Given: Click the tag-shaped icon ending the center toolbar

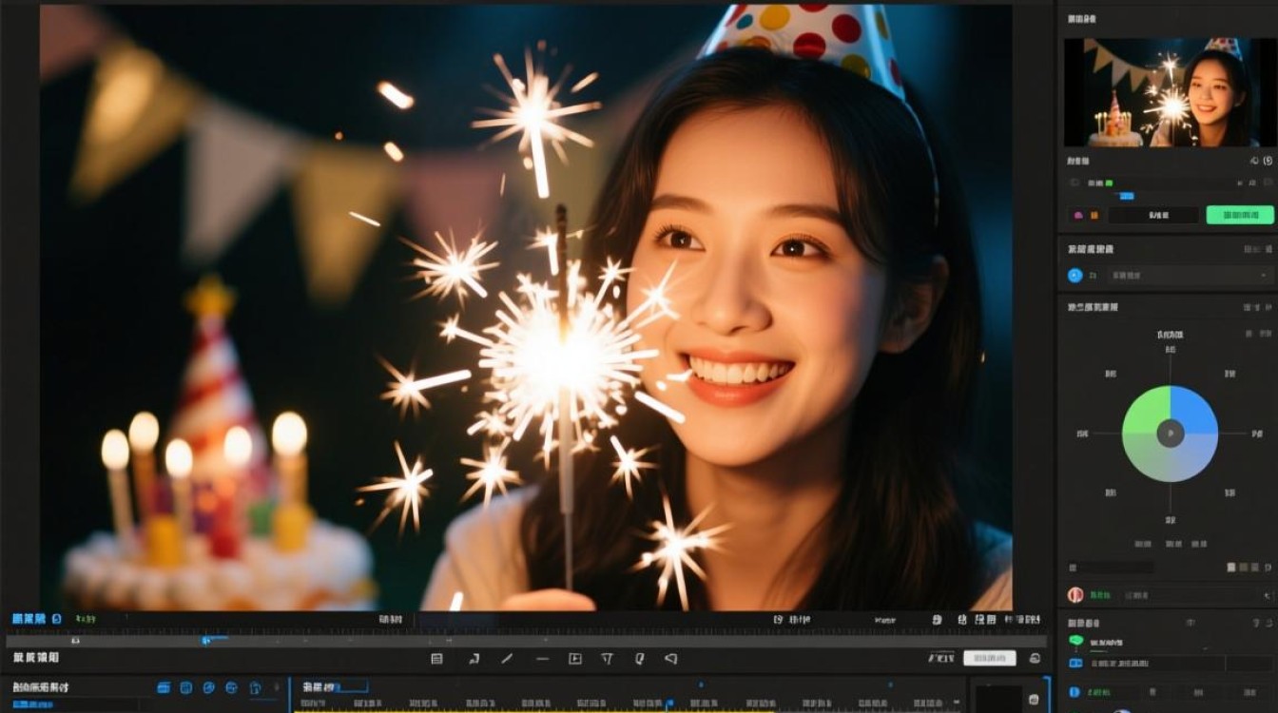Looking at the screenshot, I should pos(670,659).
